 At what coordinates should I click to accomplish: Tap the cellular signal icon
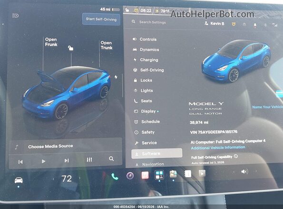coord(274,25)
